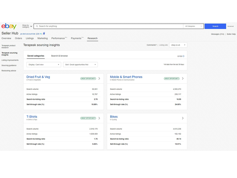Switch to Search & browse tab
237x178 pixels.
point(59,56)
